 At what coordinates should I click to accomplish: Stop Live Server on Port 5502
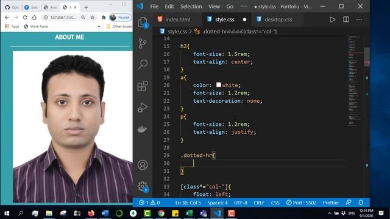301,203
